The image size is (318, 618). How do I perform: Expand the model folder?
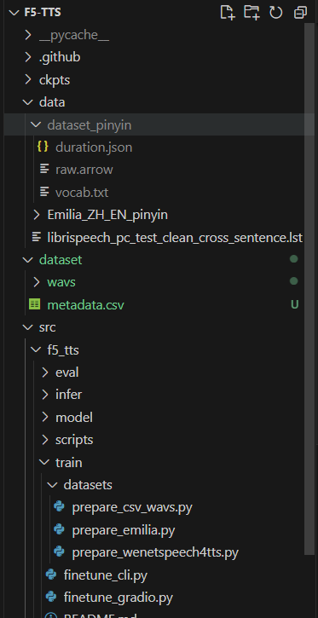point(44,417)
